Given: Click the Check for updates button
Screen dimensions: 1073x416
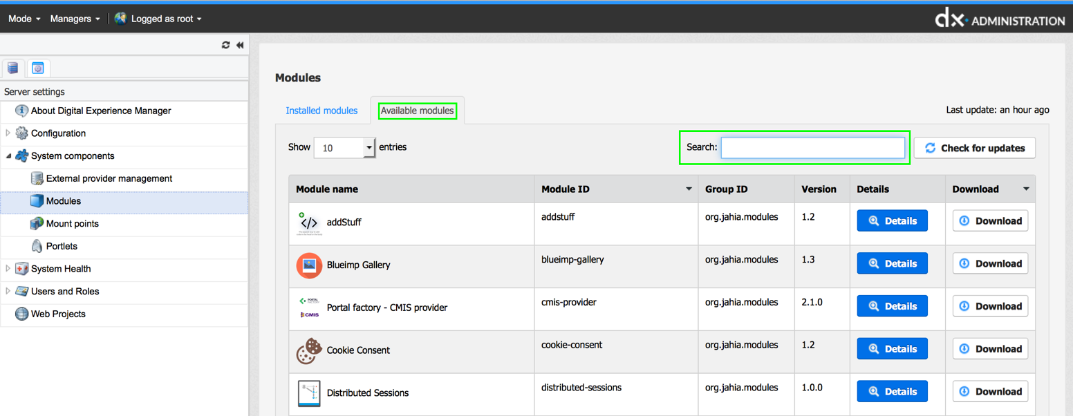Looking at the screenshot, I should [x=975, y=148].
